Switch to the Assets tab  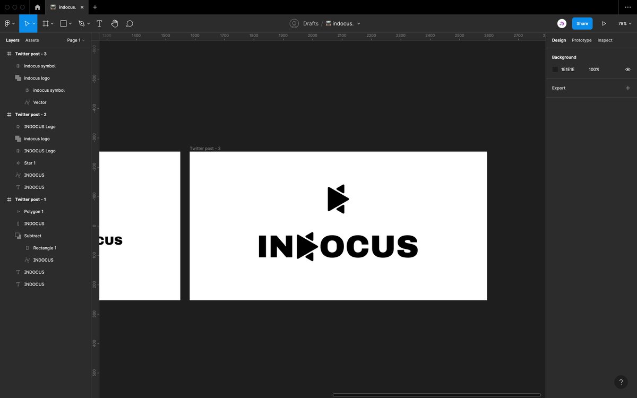(32, 40)
